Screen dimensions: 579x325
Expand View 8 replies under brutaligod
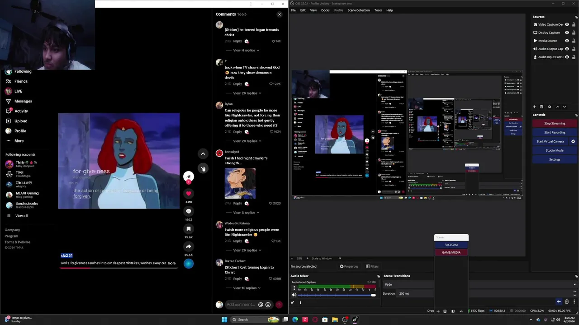(x=246, y=213)
